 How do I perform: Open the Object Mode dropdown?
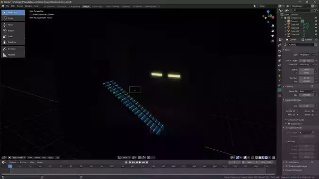pos(17,158)
